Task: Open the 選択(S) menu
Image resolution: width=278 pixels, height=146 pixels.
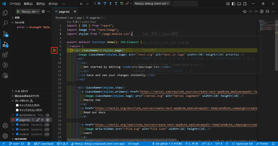Action: click(41, 4)
